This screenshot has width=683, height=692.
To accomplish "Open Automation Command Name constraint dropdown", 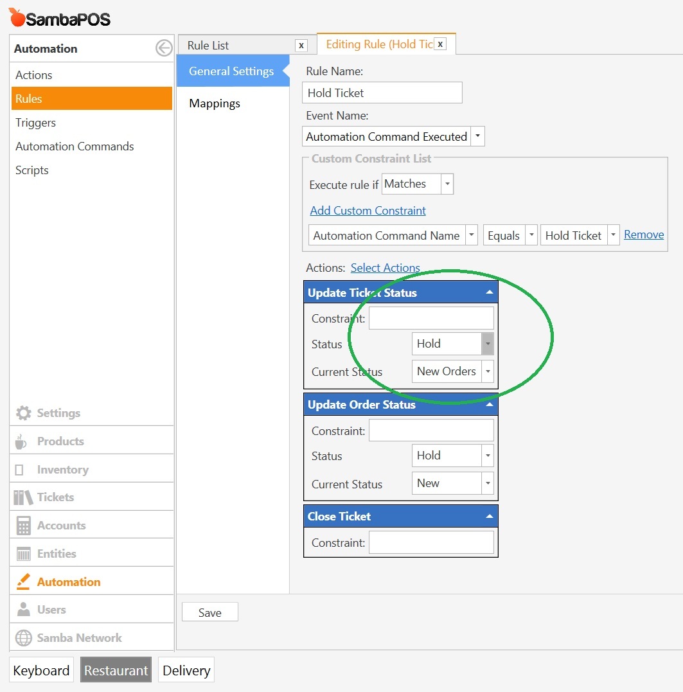I will point(471,235).
